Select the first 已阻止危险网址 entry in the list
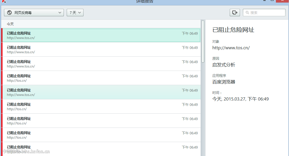Image resolution: width=289 pixels, height=156 pixels. tap(101, 35)
